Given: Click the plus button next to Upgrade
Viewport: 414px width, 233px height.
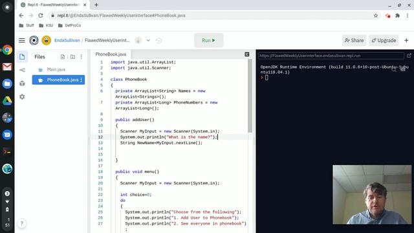Looking at the screenshot, I should click(x=406, y=40).
